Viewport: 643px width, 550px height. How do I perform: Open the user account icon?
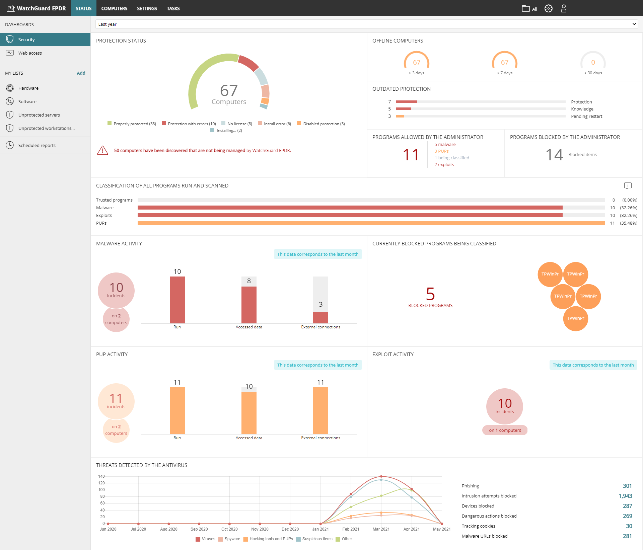click(564, 8)
